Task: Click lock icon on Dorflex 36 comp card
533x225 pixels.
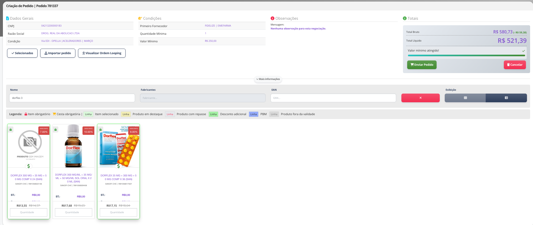Action: coord(101,130)
